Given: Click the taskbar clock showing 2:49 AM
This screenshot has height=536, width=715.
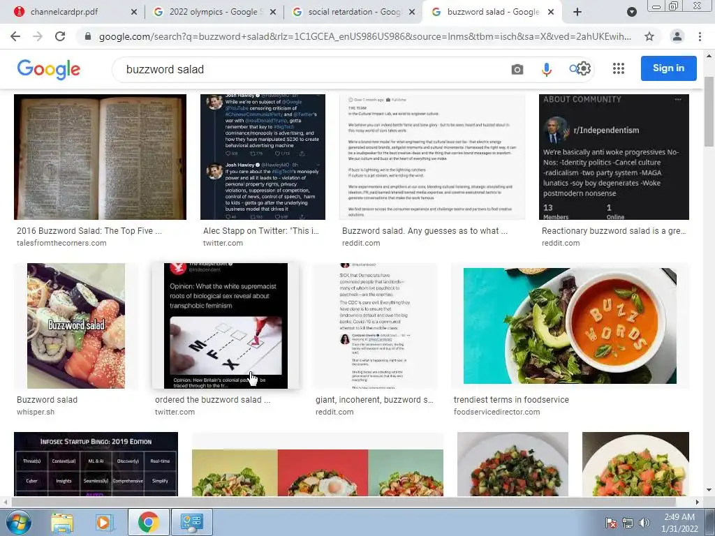Looking at the screenshot, I should tap(679, 523).
